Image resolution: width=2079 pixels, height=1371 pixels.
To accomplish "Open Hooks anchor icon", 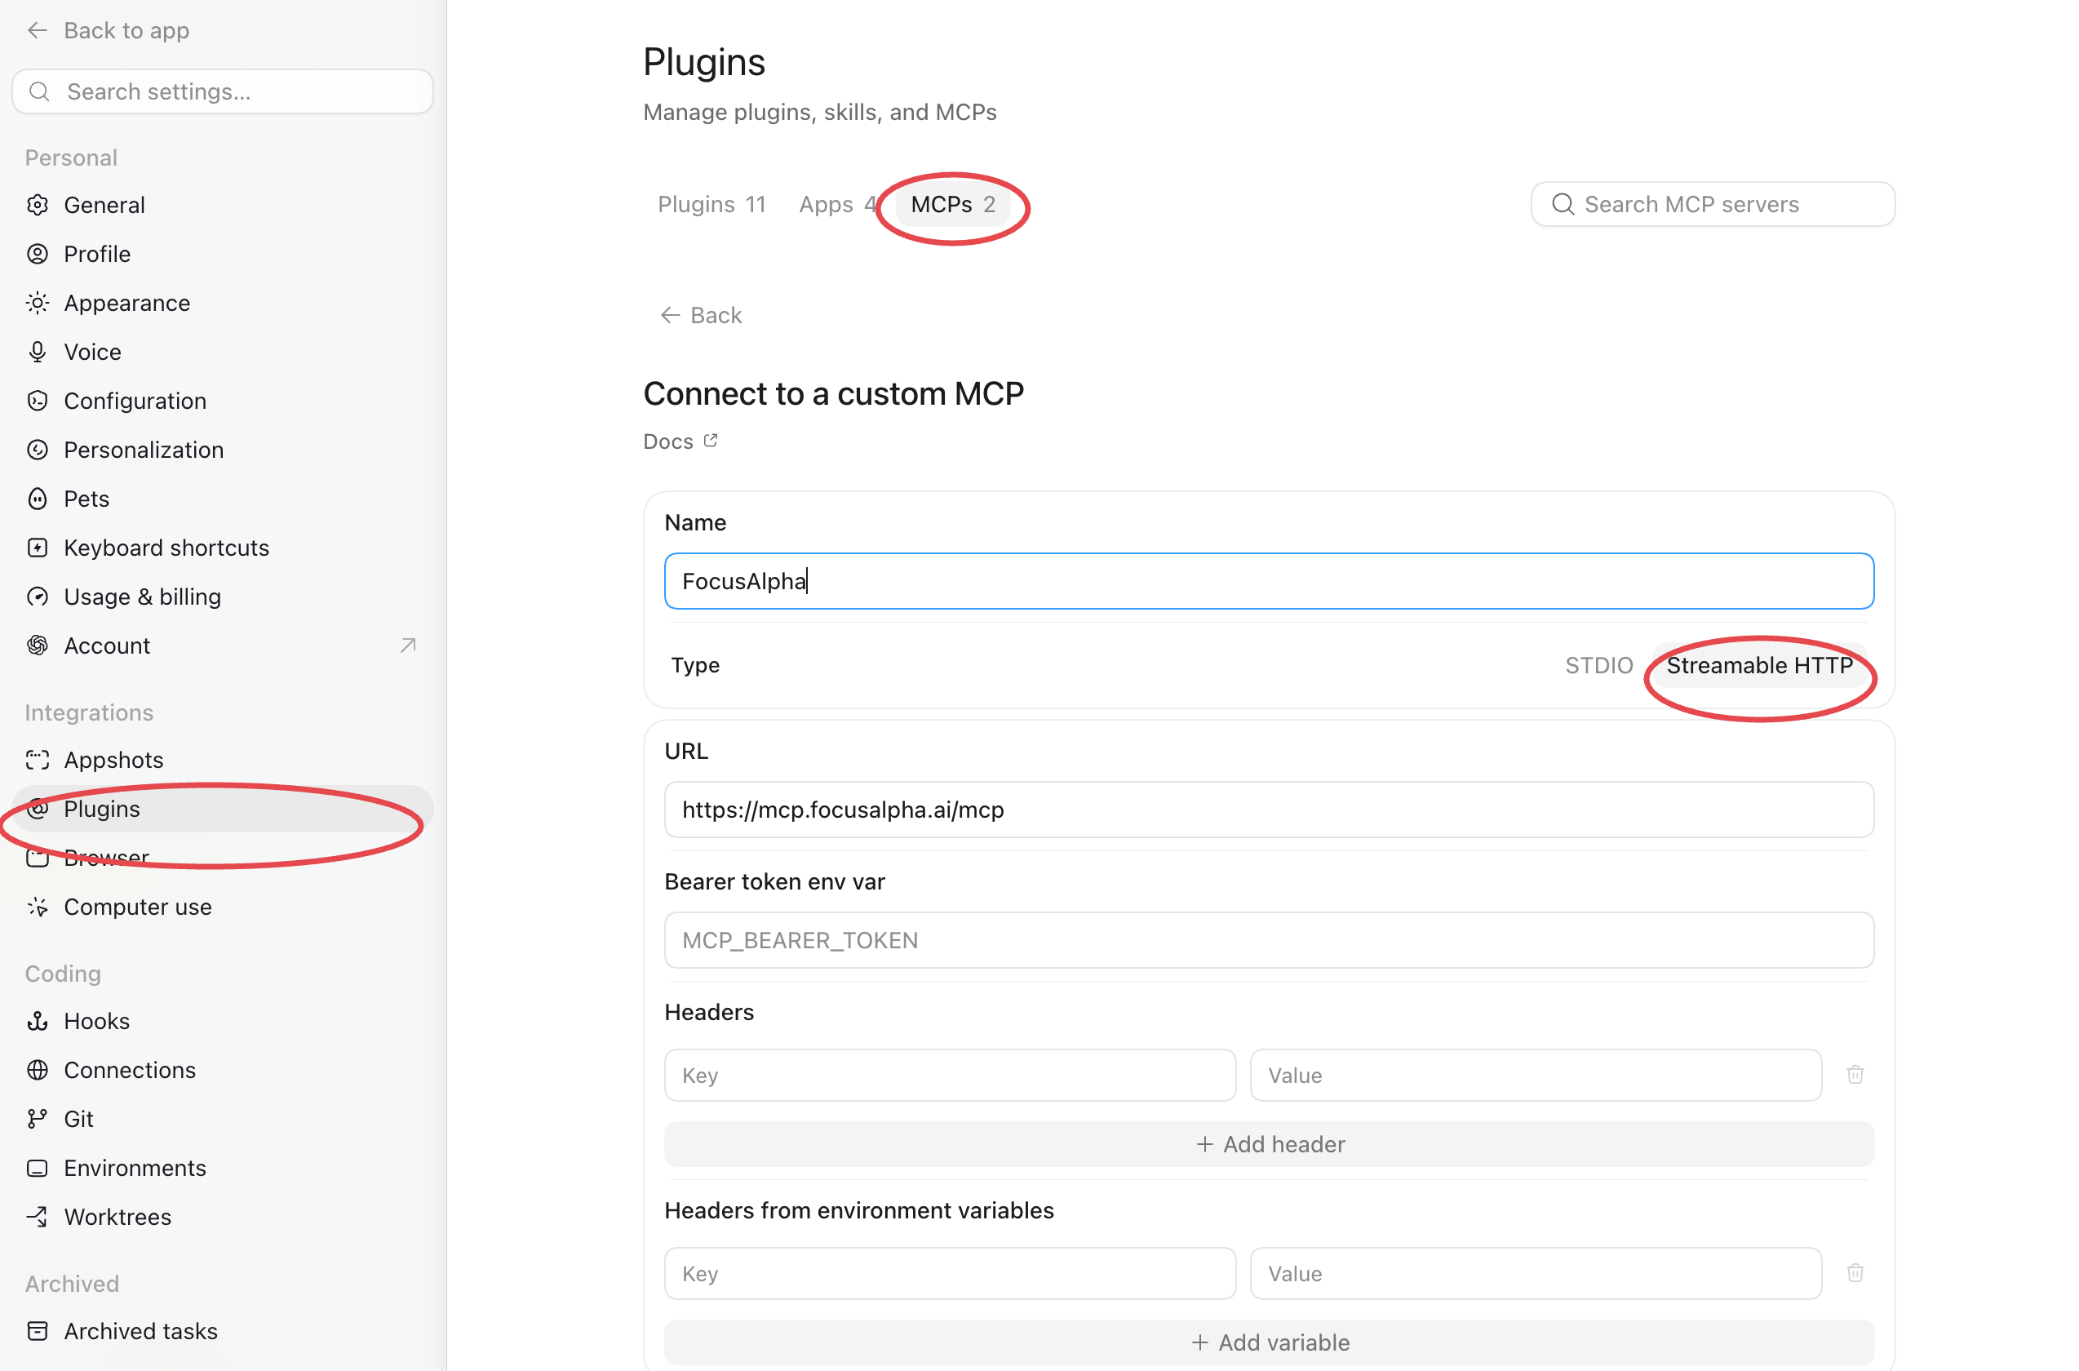I will 38,1020.
